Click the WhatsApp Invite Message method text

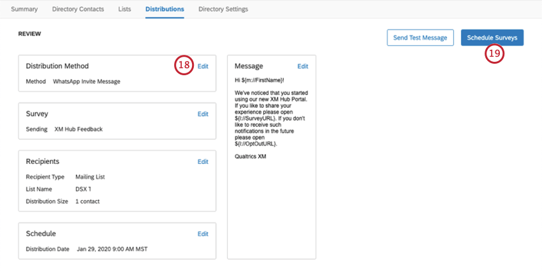coord(87,82)
